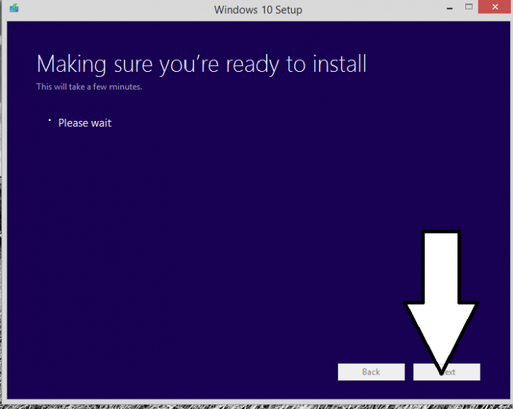Maximize the Windows 10 Setup window
This screenshot has height=409, width=513.
pos(469,7)
